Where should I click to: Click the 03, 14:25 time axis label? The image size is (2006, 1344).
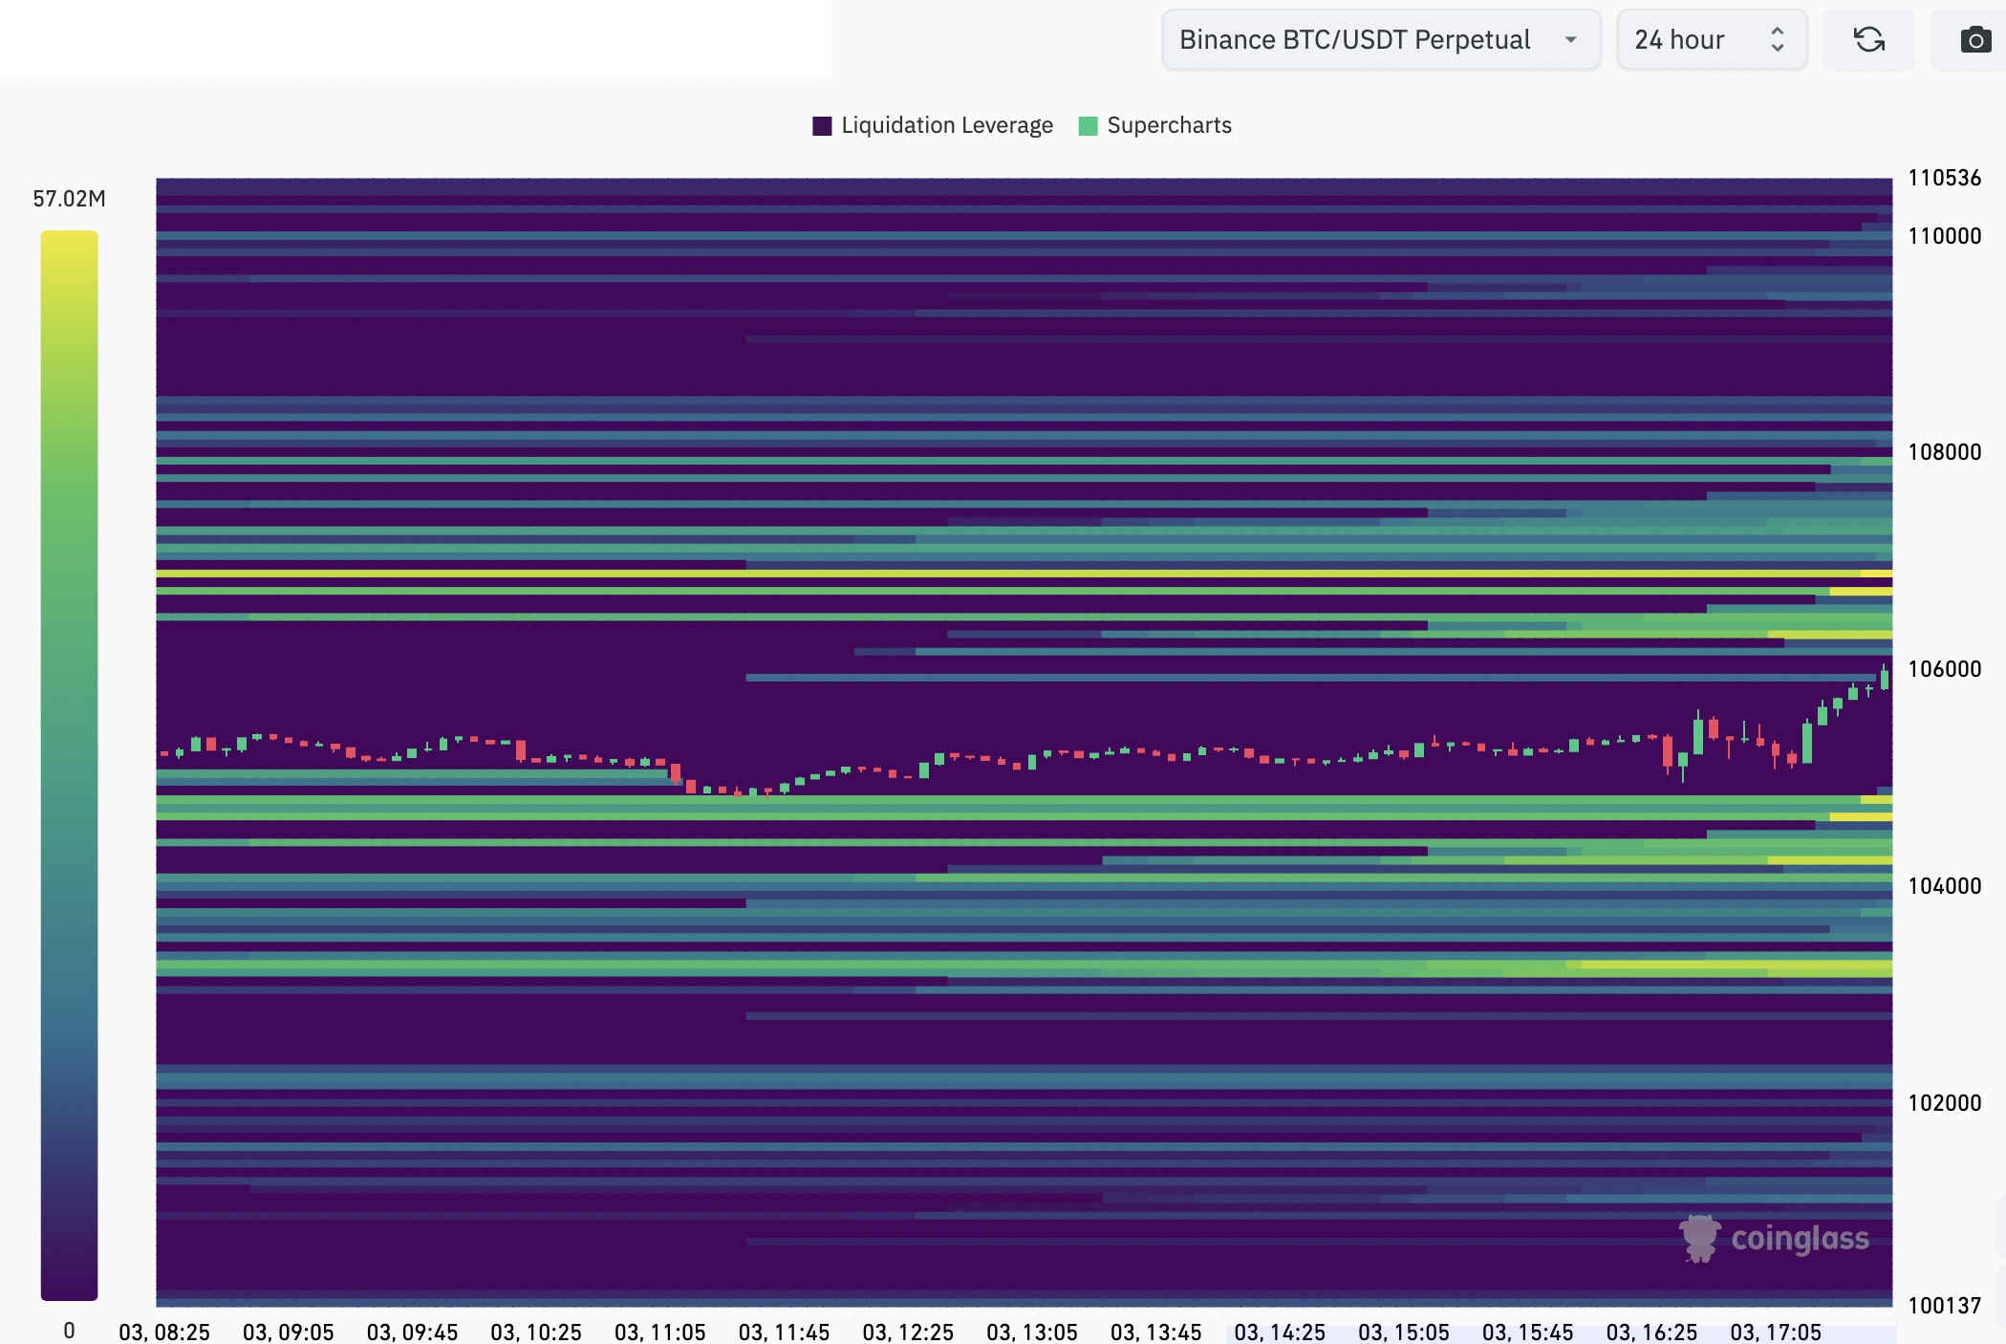pos(1280,1332)
